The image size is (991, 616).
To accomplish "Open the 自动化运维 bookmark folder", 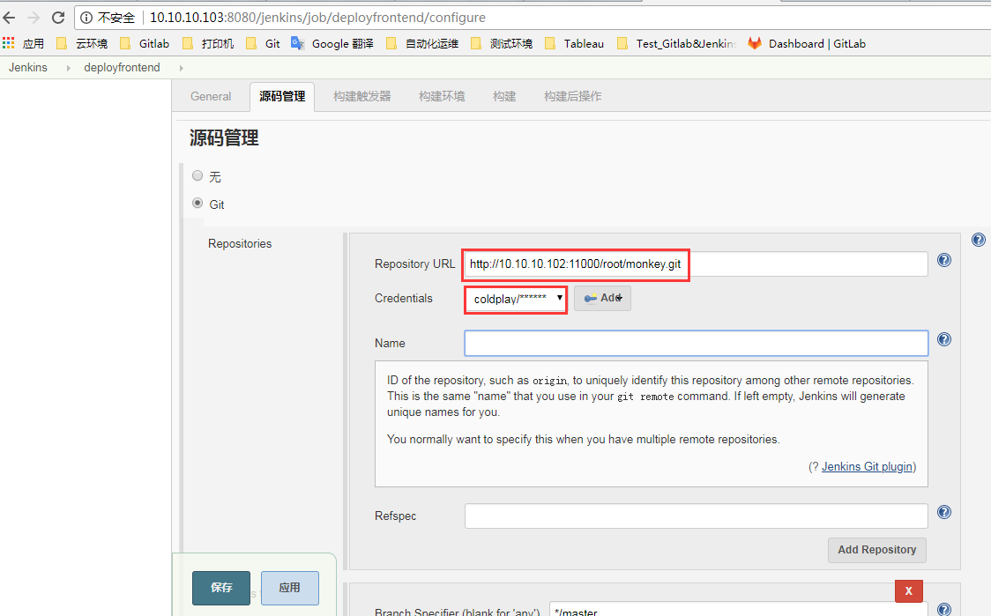I will [422, 43].
